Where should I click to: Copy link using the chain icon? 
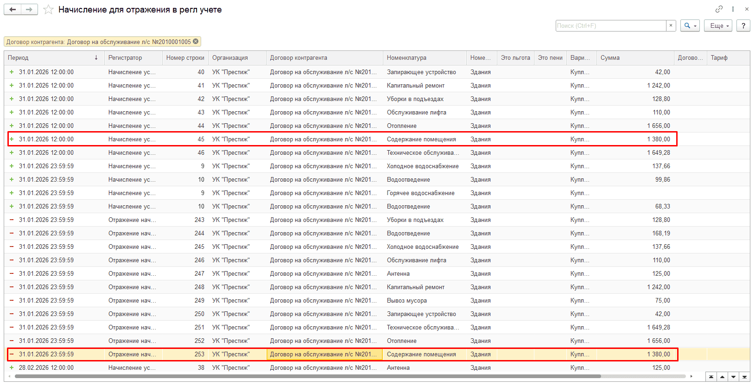click(x=719, y=9)
